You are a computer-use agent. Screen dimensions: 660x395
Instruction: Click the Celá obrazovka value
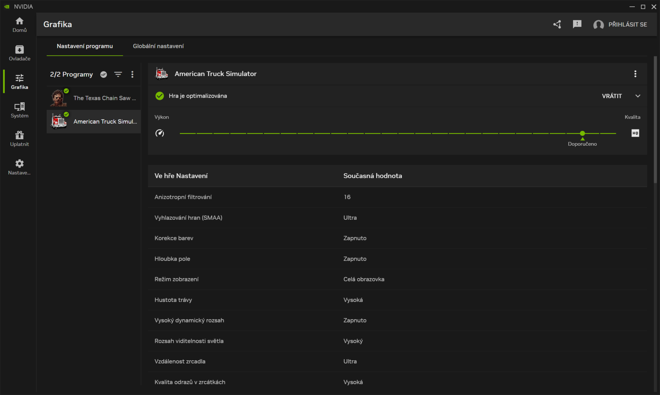click(364, 279)
